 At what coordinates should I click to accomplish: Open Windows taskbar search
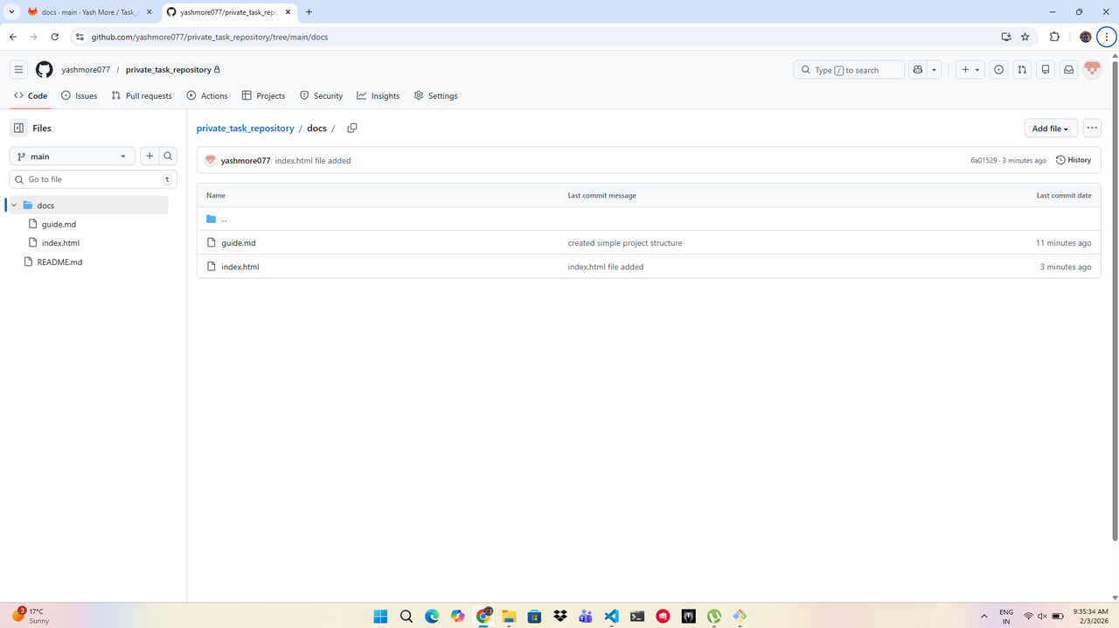pos(407,616)
